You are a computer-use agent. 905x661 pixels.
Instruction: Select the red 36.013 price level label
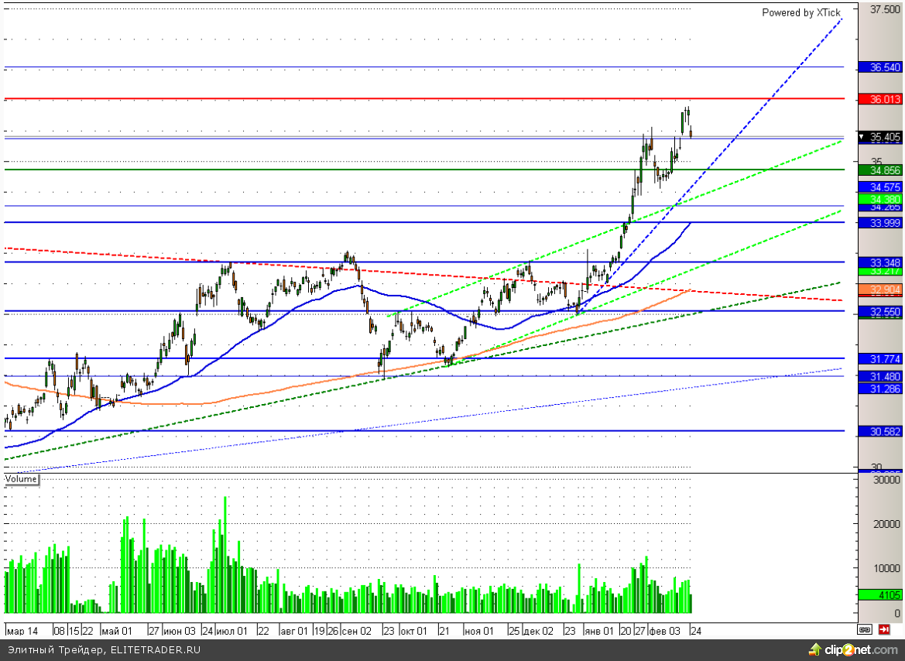click(x=881, y=99)
